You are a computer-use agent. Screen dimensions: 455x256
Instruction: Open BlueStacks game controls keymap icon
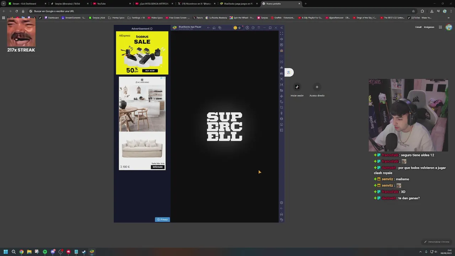[x=282, y=50]
